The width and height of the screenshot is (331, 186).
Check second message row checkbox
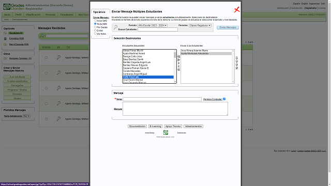pyautogui.click(x=46, y=73)
